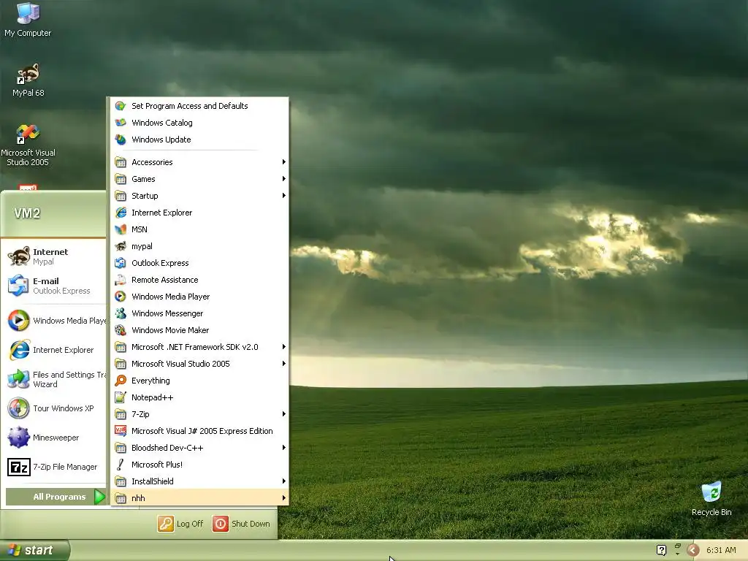Expand Microsoft .NET Framework SDK v2.0 folder
Viewport: 748px width, 561px height.
coord(200,347)
